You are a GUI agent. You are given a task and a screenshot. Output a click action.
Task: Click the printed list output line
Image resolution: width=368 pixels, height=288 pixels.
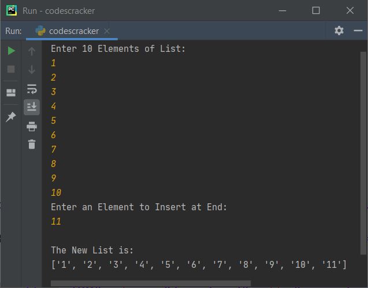(199, 265)
